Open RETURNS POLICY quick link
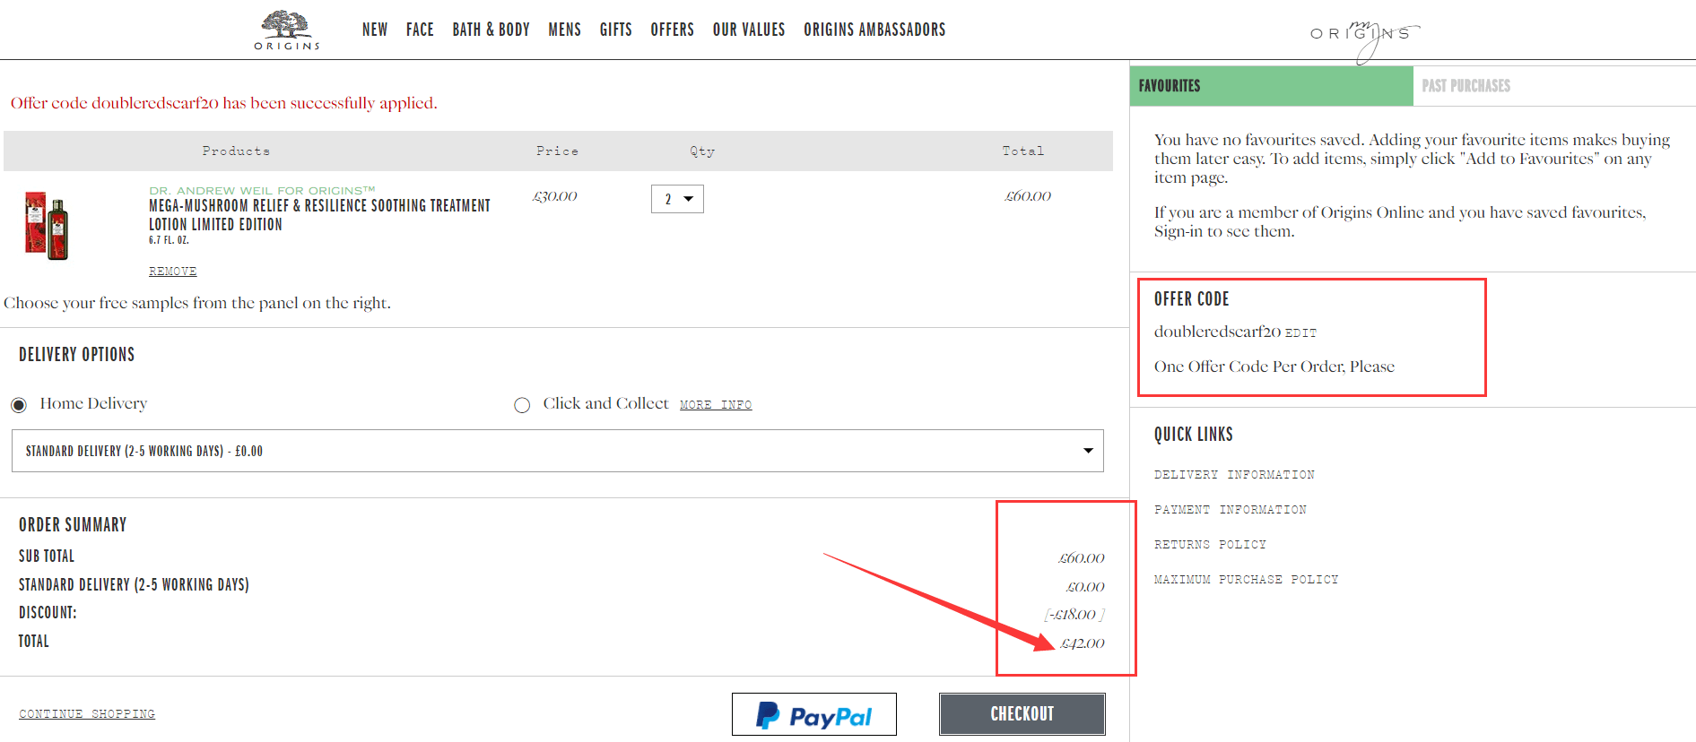 pyautogui.click(x=1210, y=545)
